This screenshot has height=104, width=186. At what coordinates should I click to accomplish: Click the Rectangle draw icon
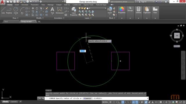(27, 8)
